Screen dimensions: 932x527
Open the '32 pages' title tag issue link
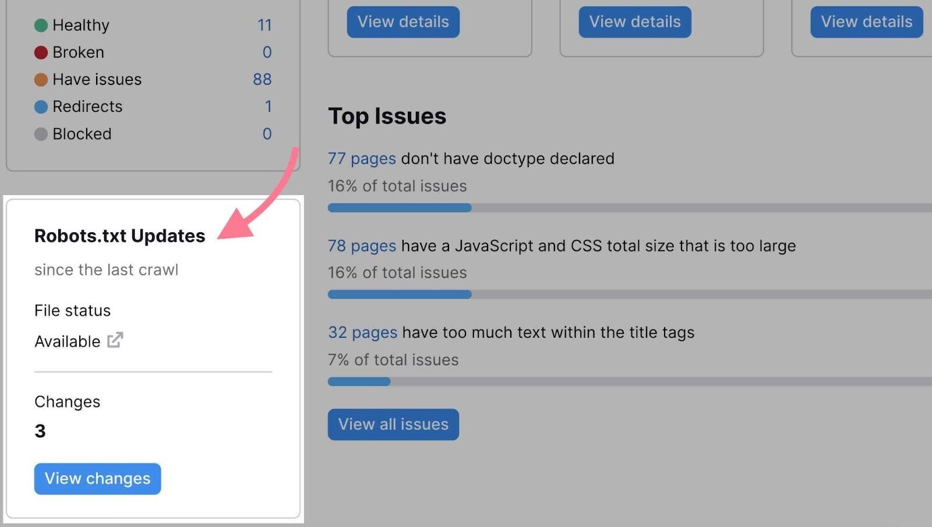click(x=362, y=333)
